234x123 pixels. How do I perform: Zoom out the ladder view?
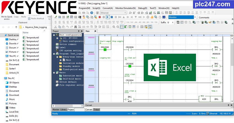pos(118,27)
